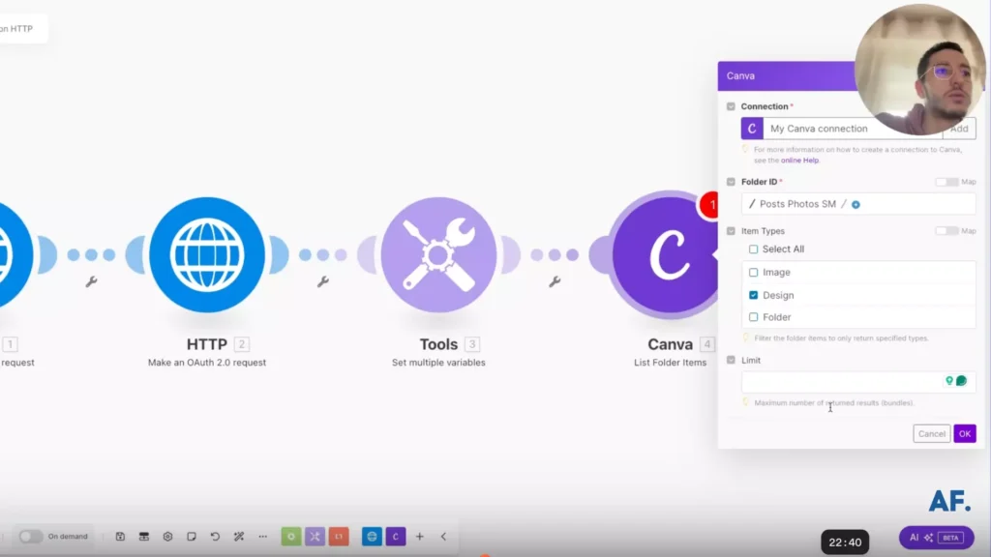
Task: Click the green grammar assistant icon in Limit
Action: tap(961, 381)
